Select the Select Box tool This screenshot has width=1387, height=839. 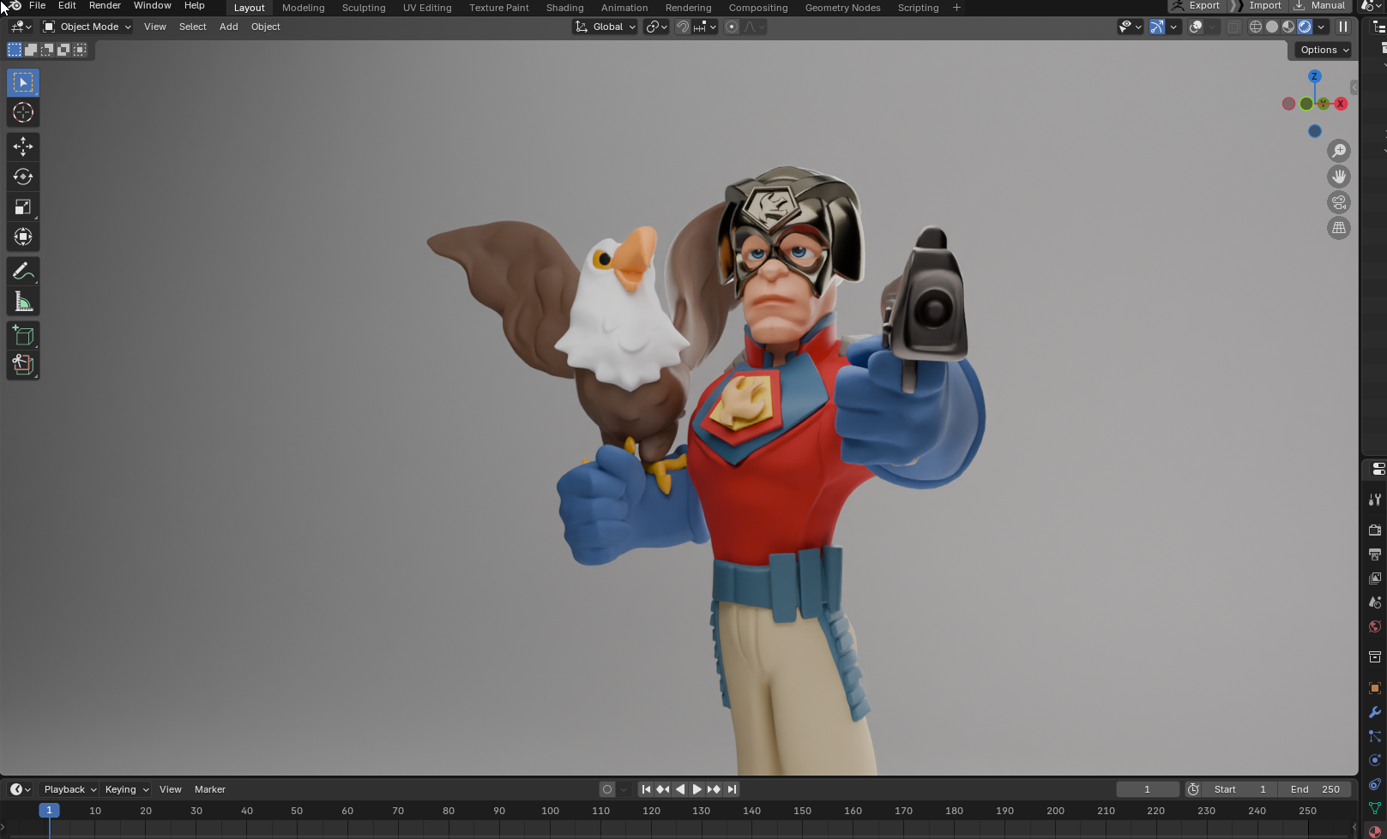pyautogui.click(x=23, y=82)
